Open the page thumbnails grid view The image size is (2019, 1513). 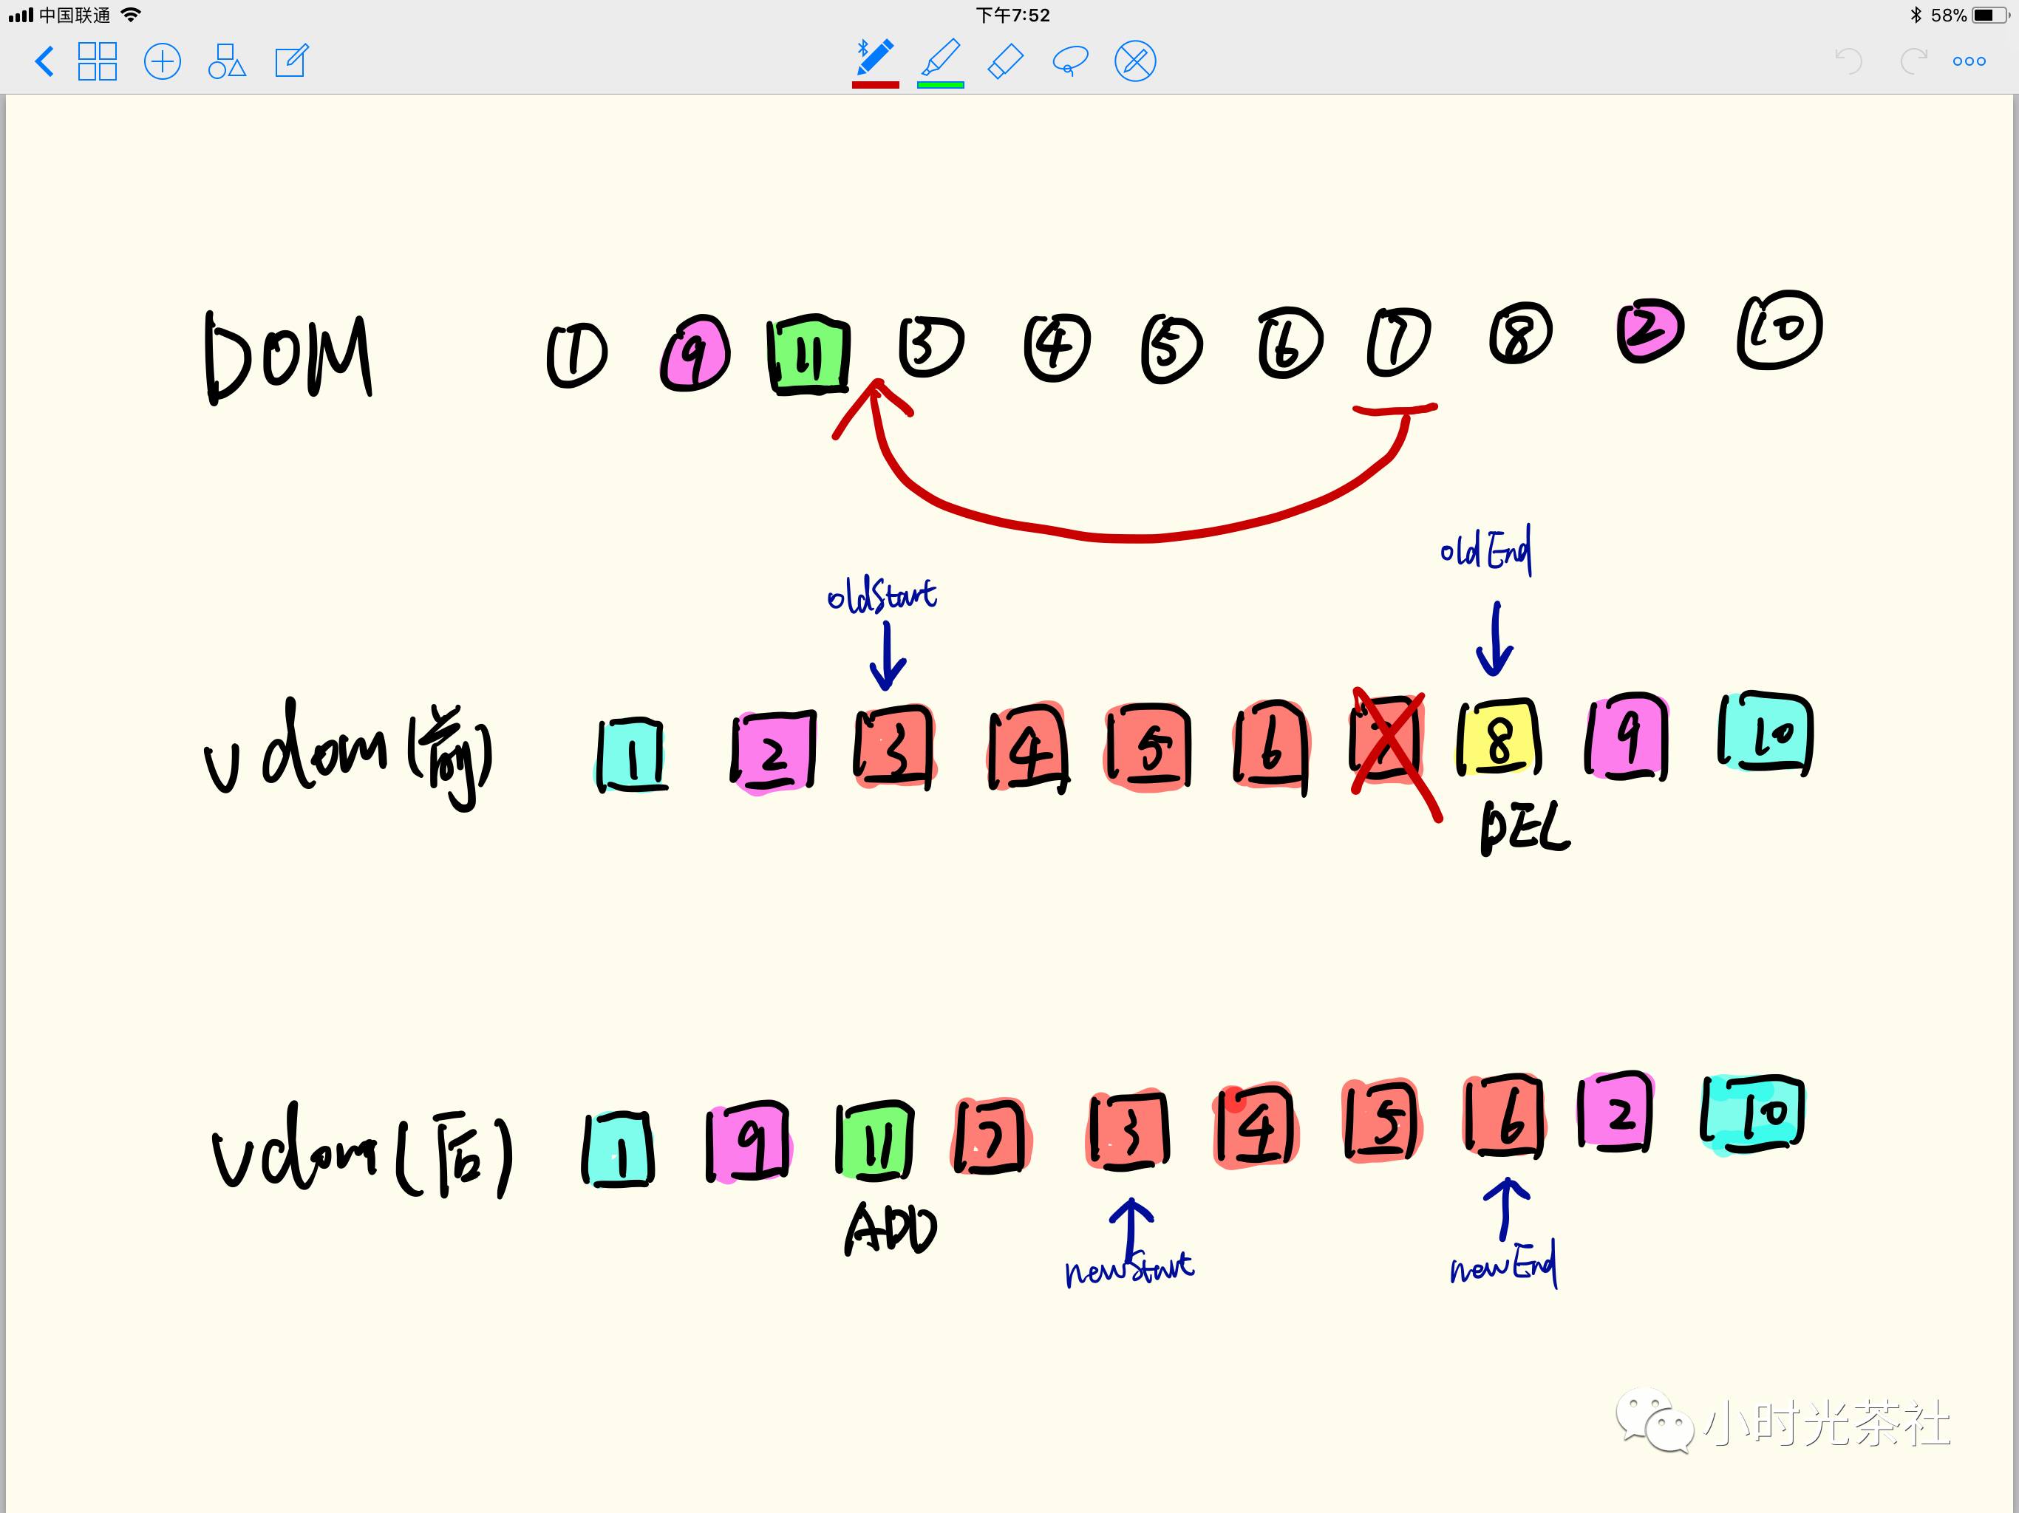point(98,62)
